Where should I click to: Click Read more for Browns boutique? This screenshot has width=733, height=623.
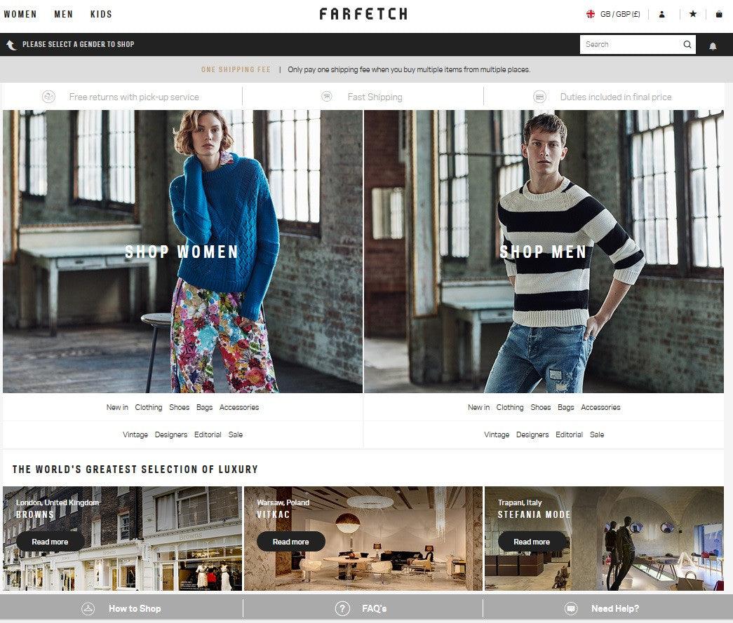[50, 542]
